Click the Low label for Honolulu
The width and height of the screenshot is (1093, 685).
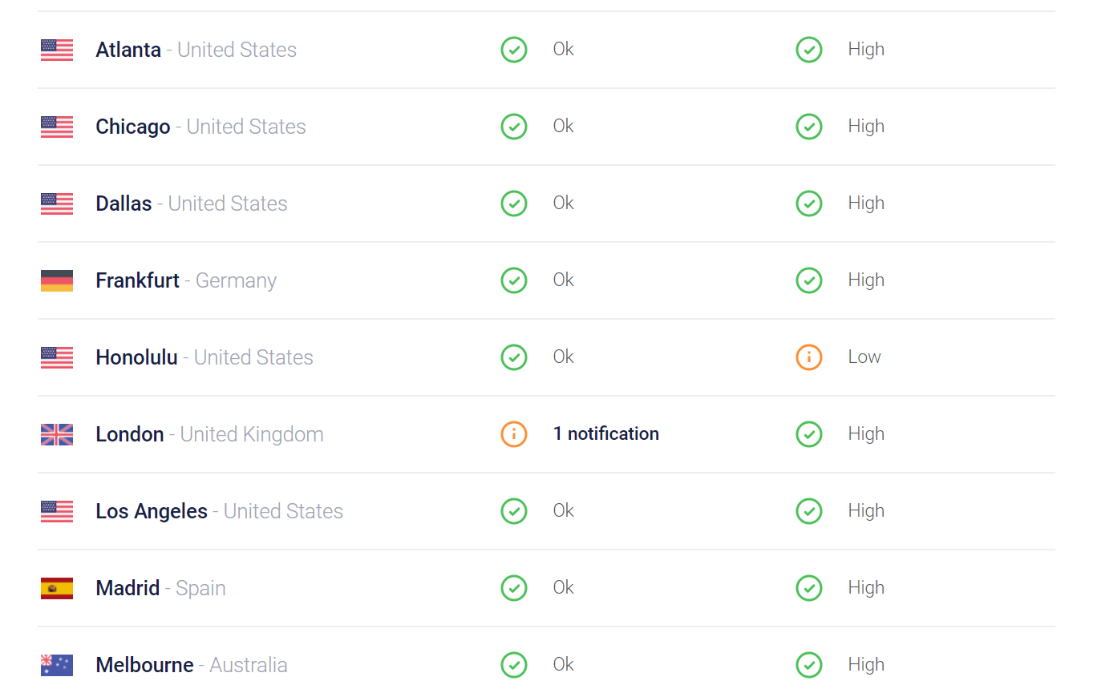864,357
